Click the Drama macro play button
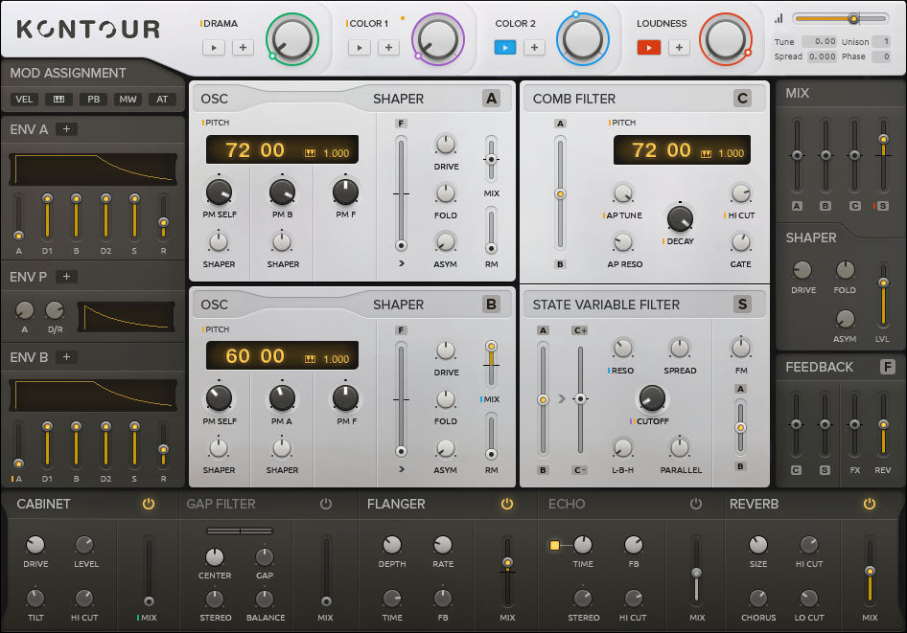The image size is (907, 633). (x=214, y=47)
